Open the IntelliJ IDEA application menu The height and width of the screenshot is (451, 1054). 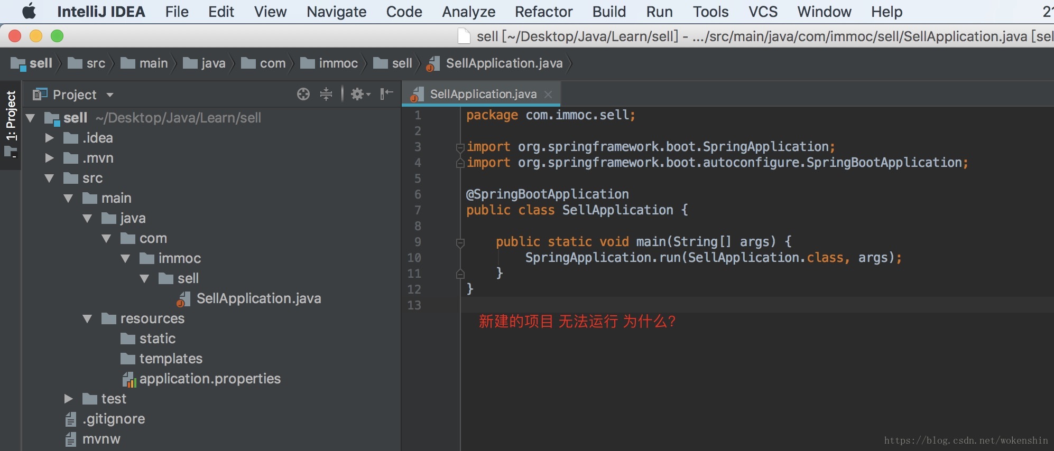(101, 12)
